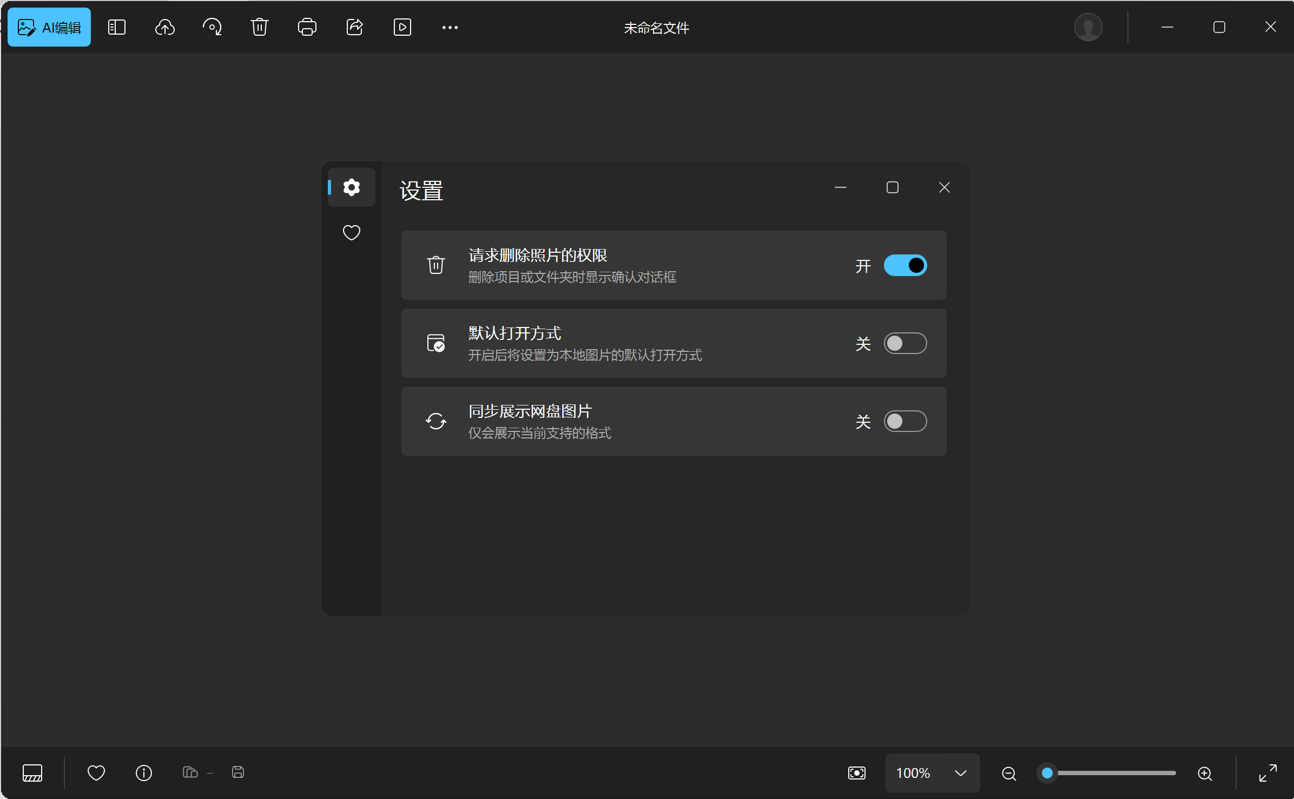Click the trash delete icon in toolbar
This screenshot has width=1294, height=799.
[x=260, y=28]
